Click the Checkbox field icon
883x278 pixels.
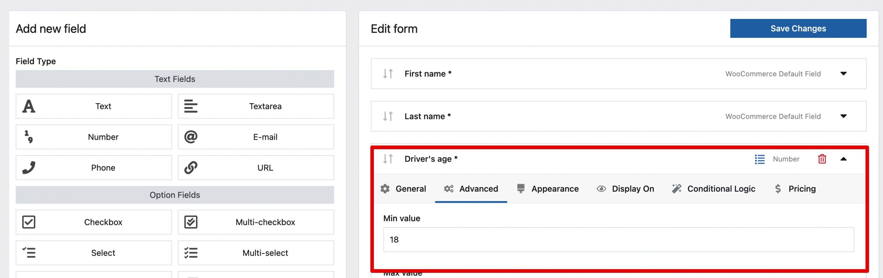coord(29,222)
